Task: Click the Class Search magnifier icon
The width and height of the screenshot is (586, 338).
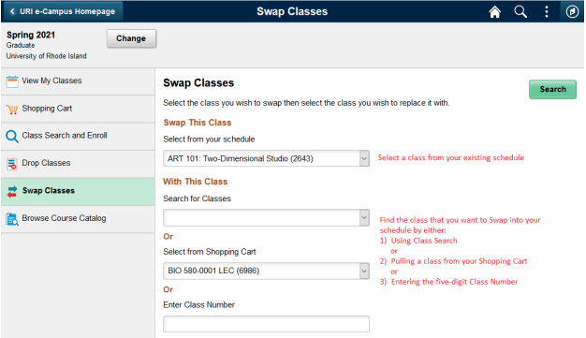Action: [x=12, y=136]
